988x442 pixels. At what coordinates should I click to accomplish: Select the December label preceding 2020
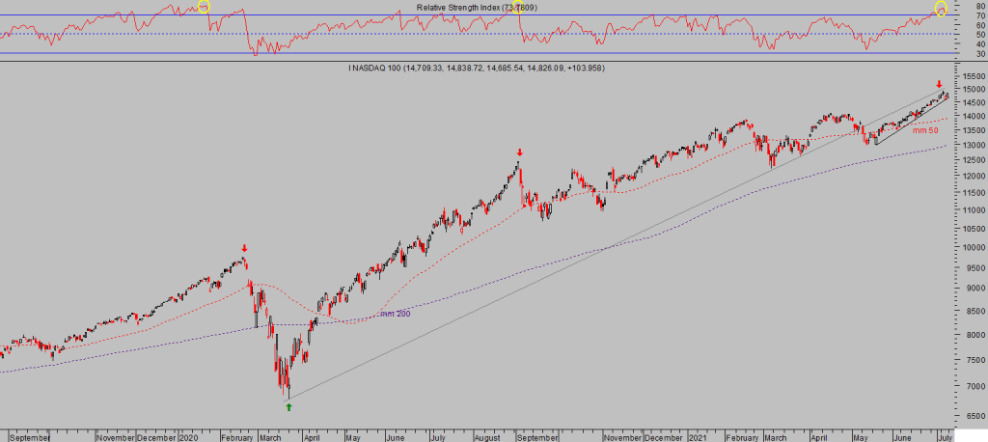157,437
